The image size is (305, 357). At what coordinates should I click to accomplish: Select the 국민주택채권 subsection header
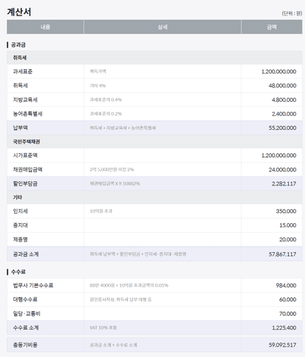pos(27,141)
